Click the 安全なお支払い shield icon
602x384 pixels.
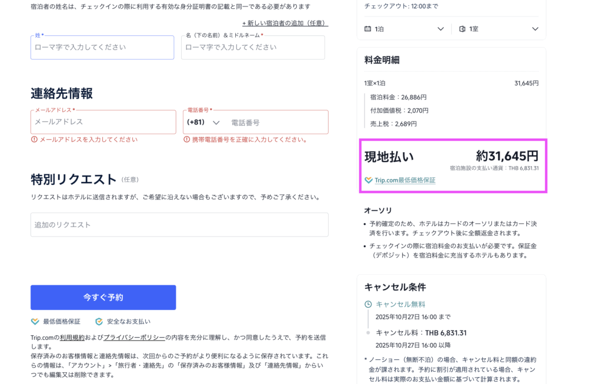click(99, 322)
